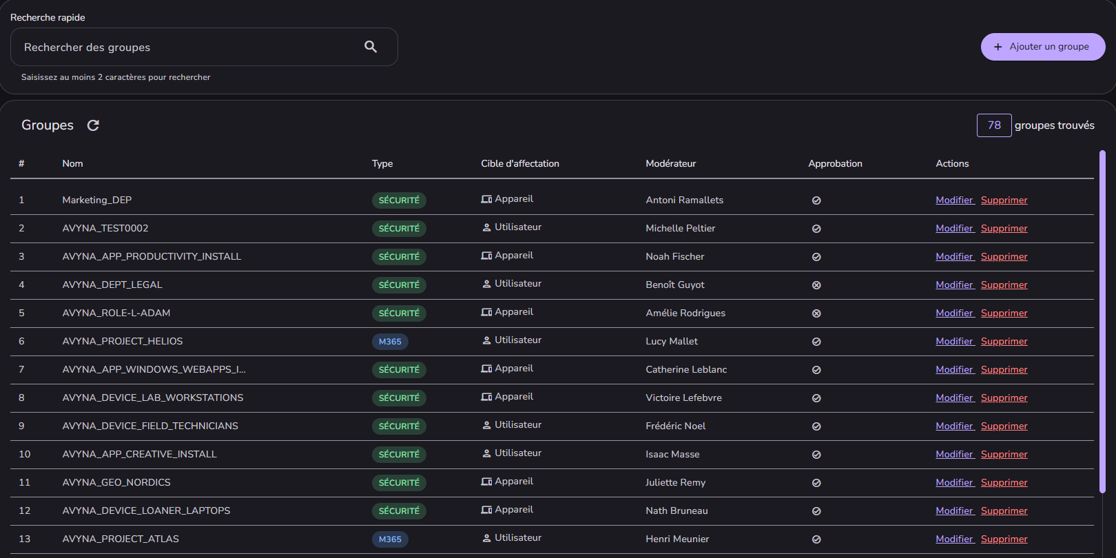Click user icon in AVYNA_PROJECT_ATLAS row
Screen dimensions: 1116x558
tap(486, 538)
